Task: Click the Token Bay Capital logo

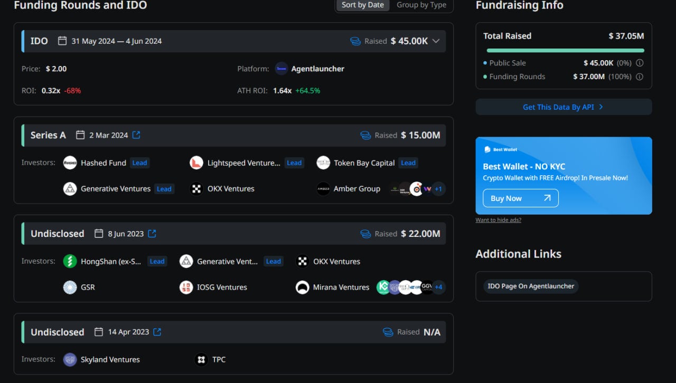Action: click(323, 162)
